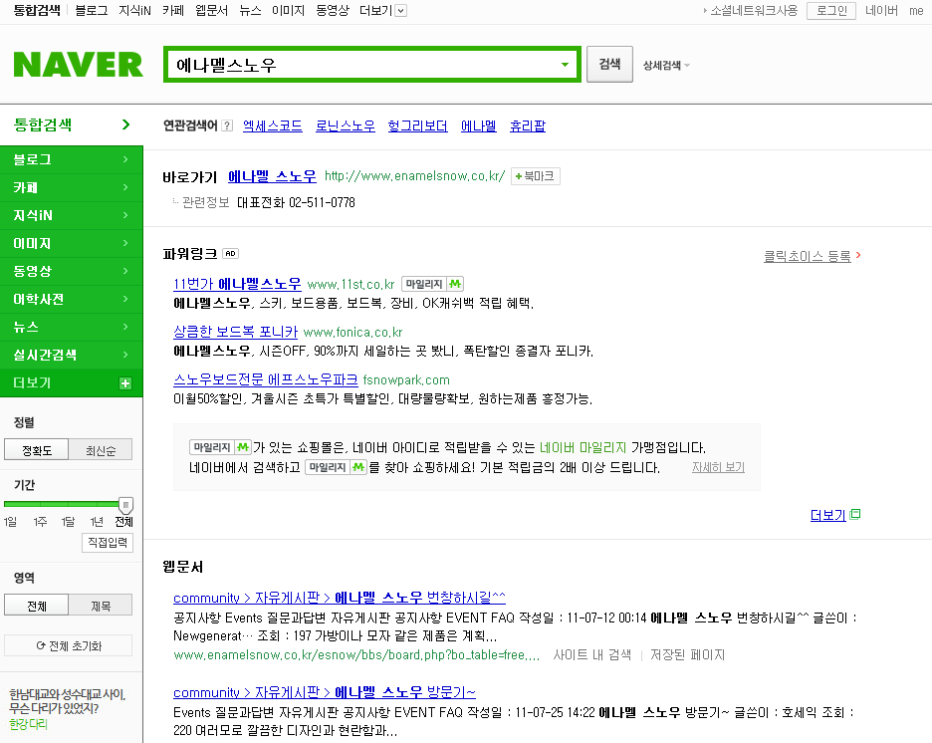The width and height of the screenshot is (932, 743).
Task: Open the 번창하시길^^ web document result
Action: click(340, 598)
